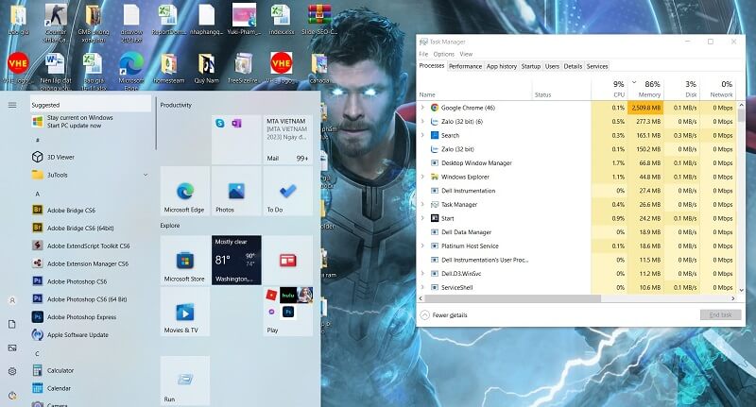
Task: Open the Options menu in Task Manager
Action: click(443, 54)
